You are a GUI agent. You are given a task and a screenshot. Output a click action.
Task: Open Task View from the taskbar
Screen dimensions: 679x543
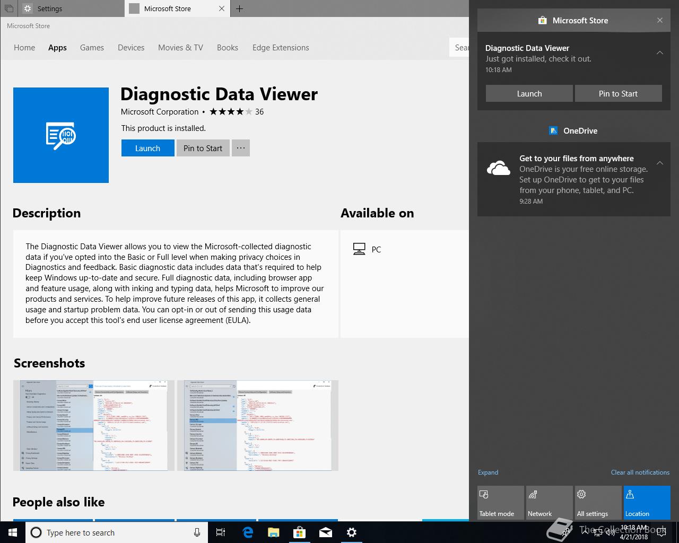[221, 532]
